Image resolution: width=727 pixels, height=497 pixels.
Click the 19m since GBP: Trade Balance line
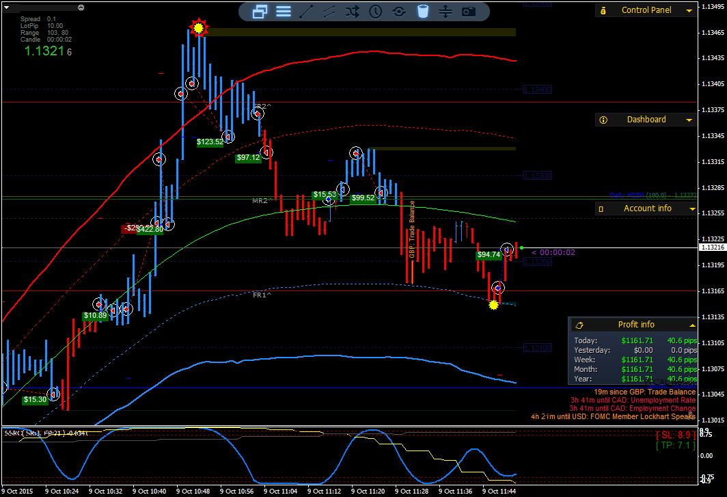click(645, 392)
